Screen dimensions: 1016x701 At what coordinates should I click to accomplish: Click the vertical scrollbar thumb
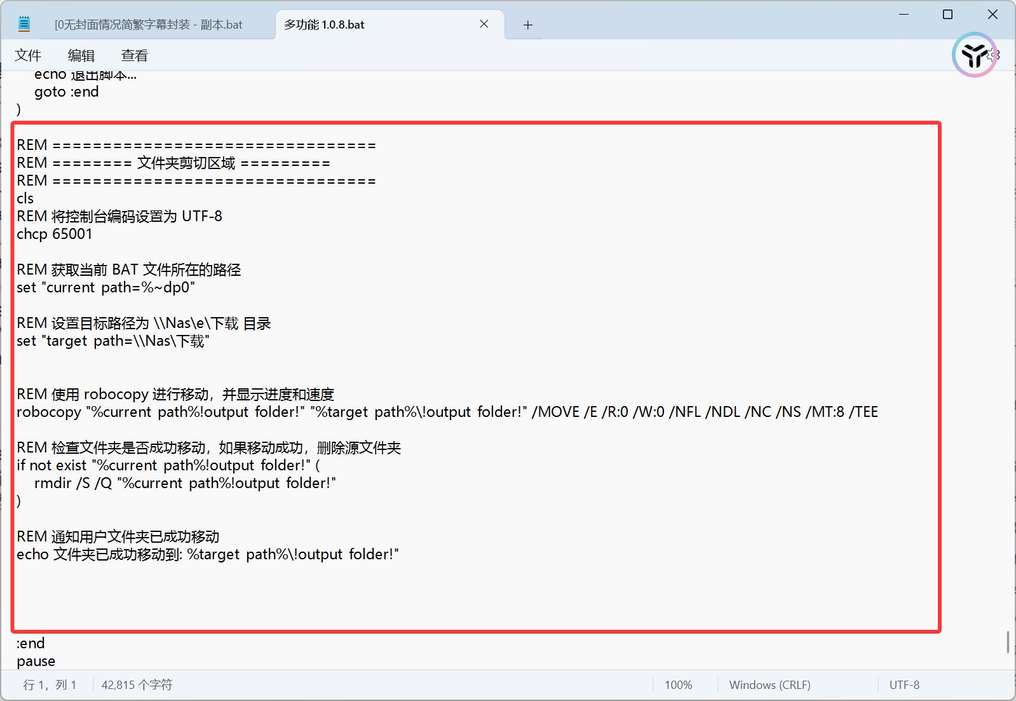click(1008, 642)
